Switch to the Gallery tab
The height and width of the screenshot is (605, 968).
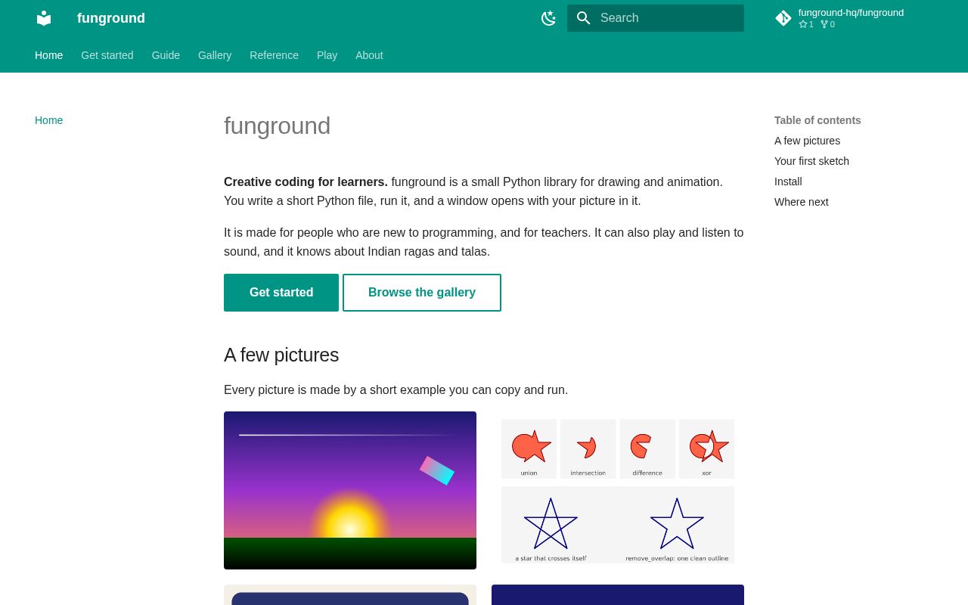coord(215,55)
